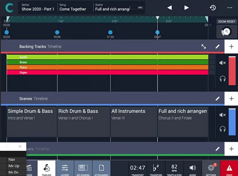Open the Tempo & Sync 82 BPM panel

[174, 168]
